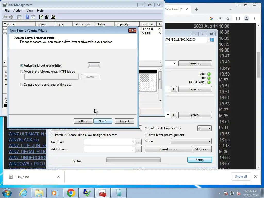Click Show all downloads

coord(241,176)
